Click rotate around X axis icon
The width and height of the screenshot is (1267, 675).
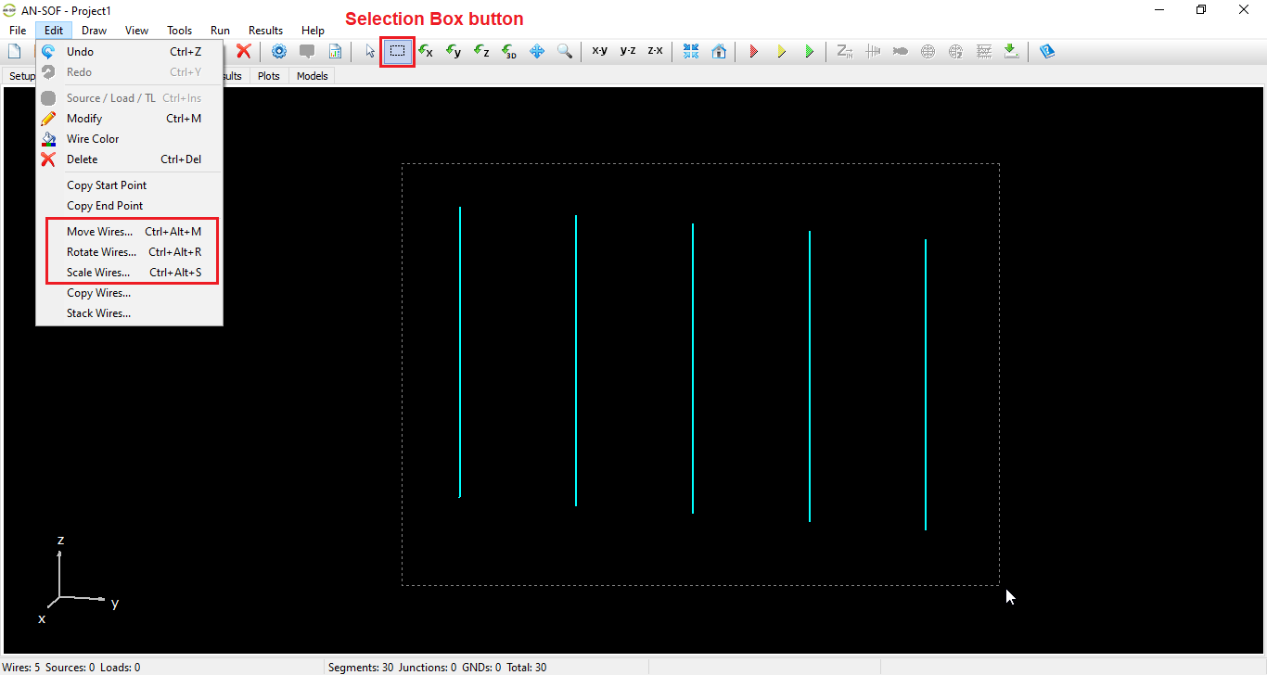[426, 51]
